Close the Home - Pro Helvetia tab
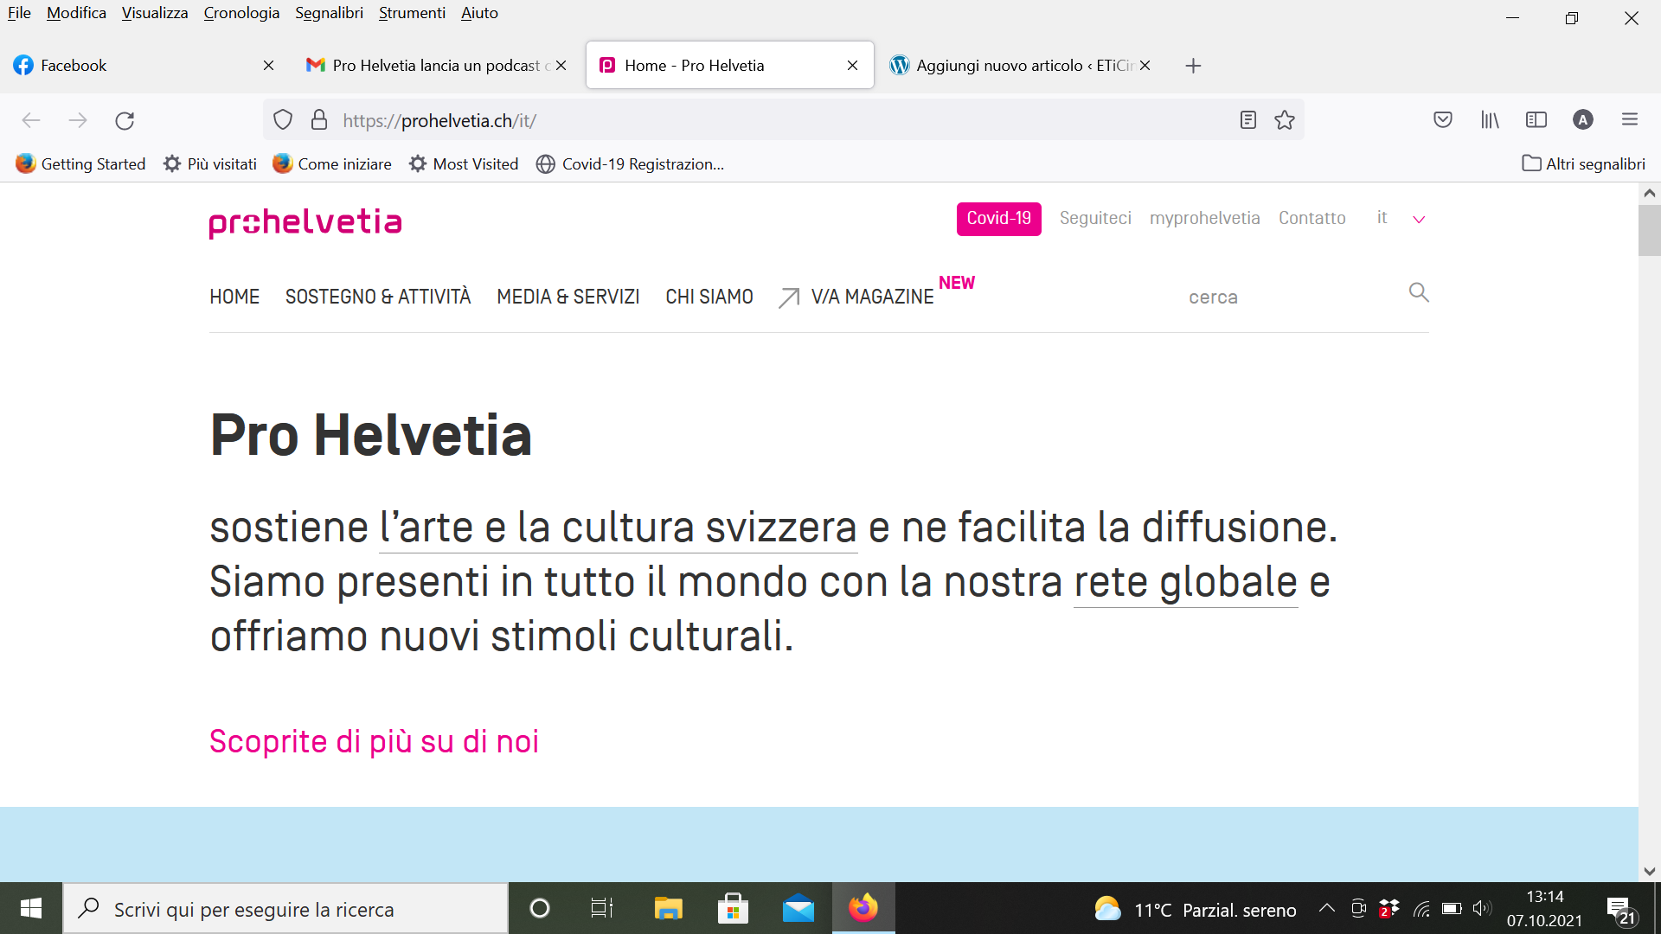This screenshot has height=934, width=1661. 852,66
